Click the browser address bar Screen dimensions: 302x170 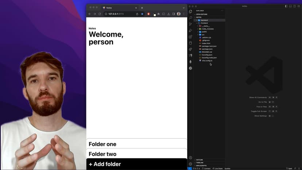[x=120, y=14]
